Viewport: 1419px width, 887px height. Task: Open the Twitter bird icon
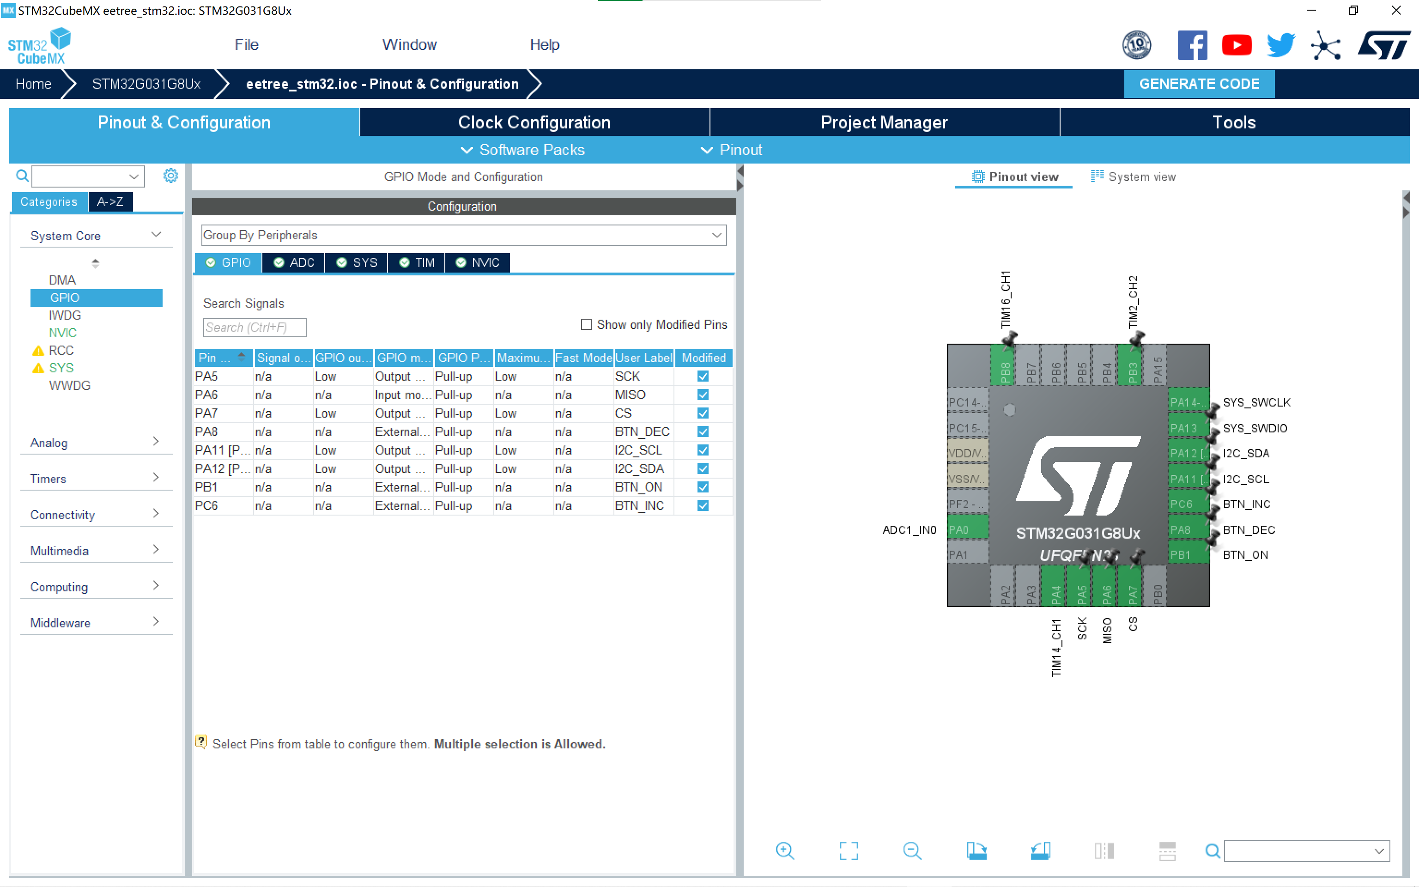coord(1280,45)
